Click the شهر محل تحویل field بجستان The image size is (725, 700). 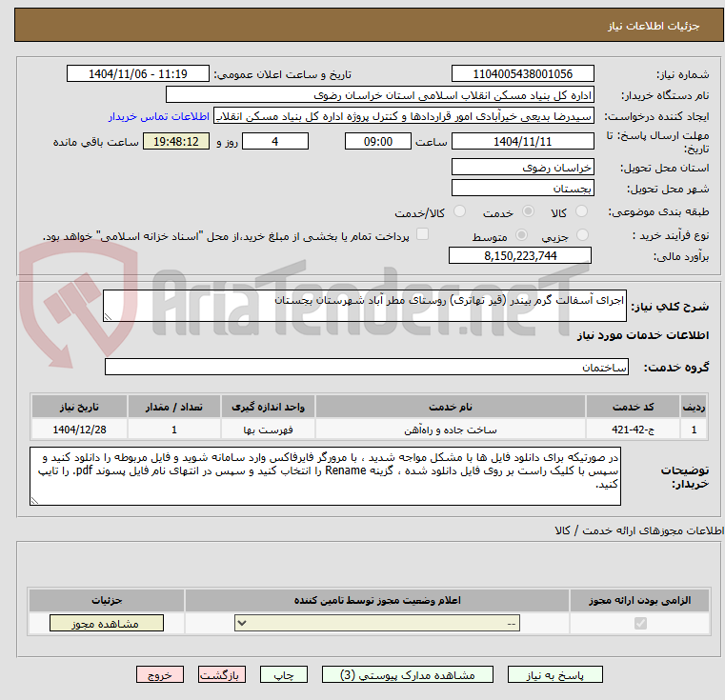pyautogui.click(x=522, y=188)
